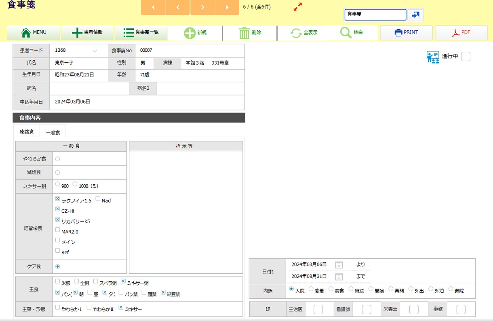Go to the first record
The width and height of the screenshot is (493, 321).
click(153, 7)
